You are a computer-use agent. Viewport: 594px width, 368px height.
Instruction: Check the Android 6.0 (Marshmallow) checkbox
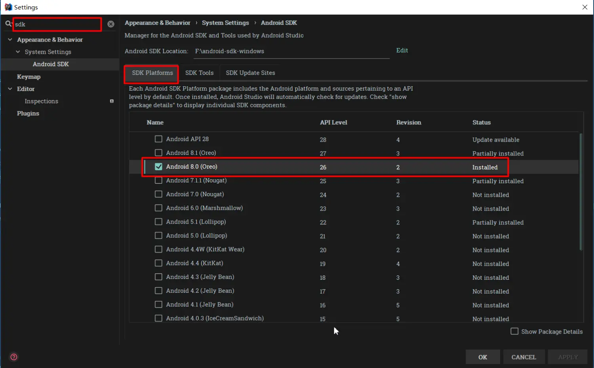(158, 208)
